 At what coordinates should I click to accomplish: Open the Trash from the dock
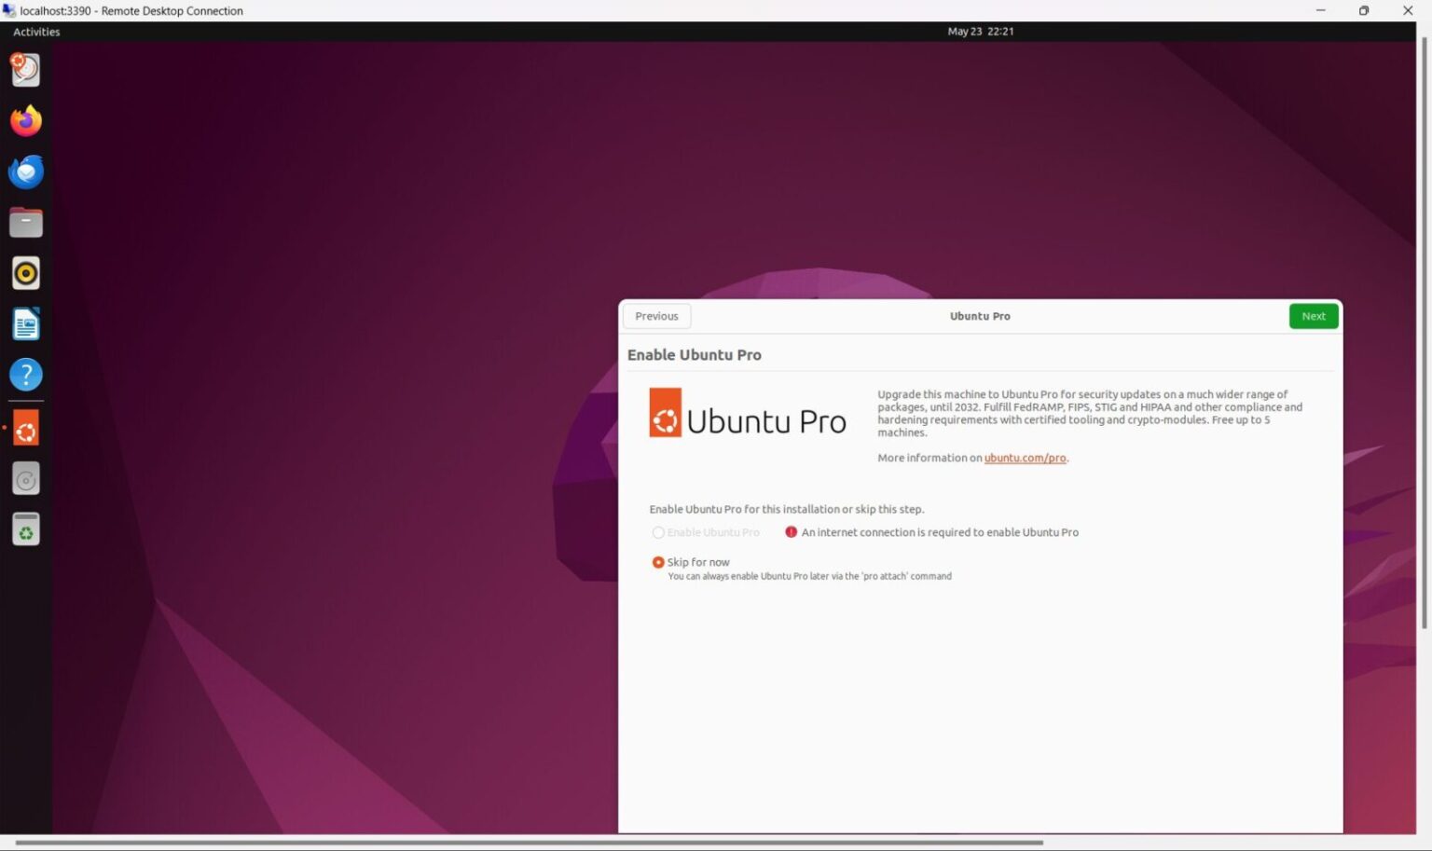click(x=25, y=528)
